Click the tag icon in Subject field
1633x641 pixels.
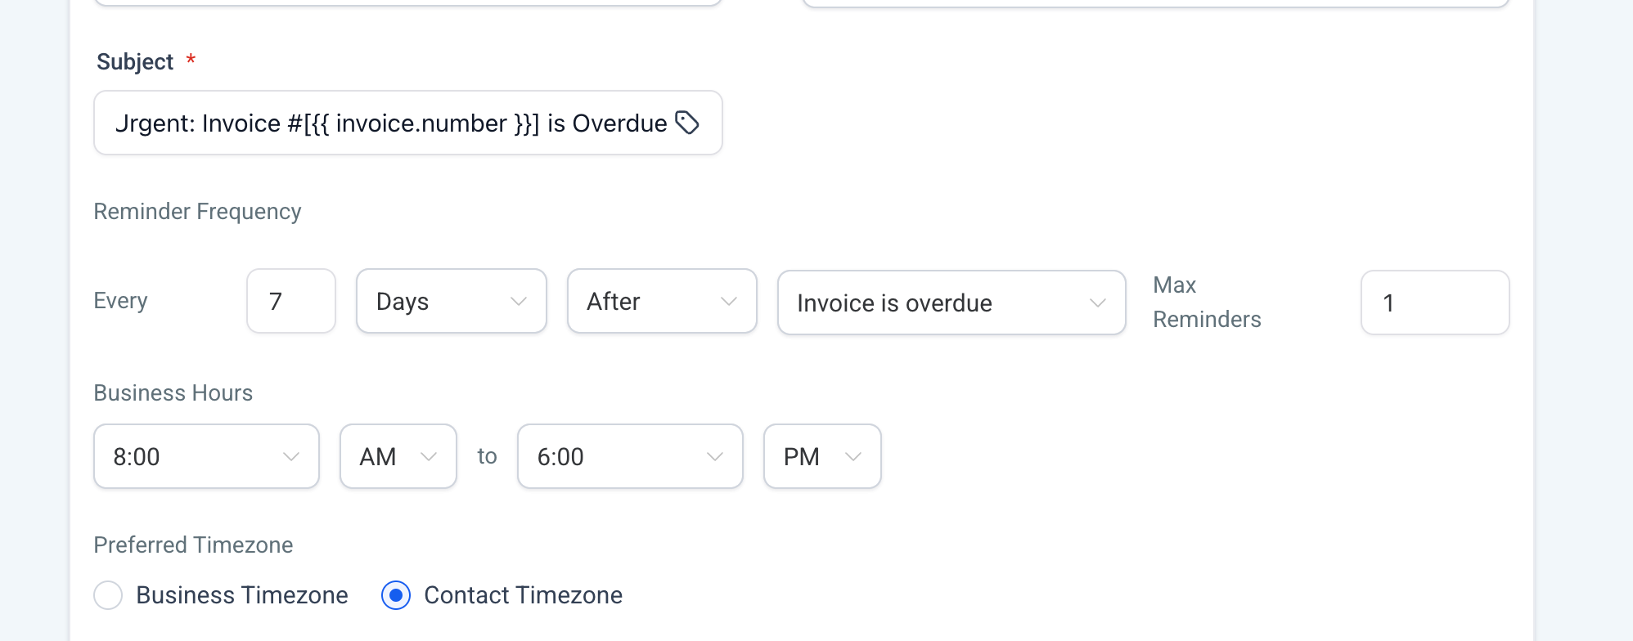coord(687,123)
